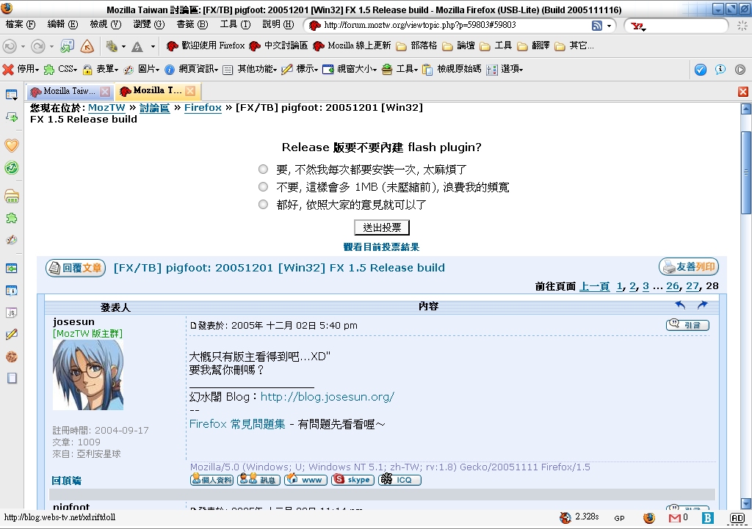Image resolution: width=752 pixels, height=529 pixels.
Task: Open the 網頁資訊 page info dropdown
Action: point(192,70)
